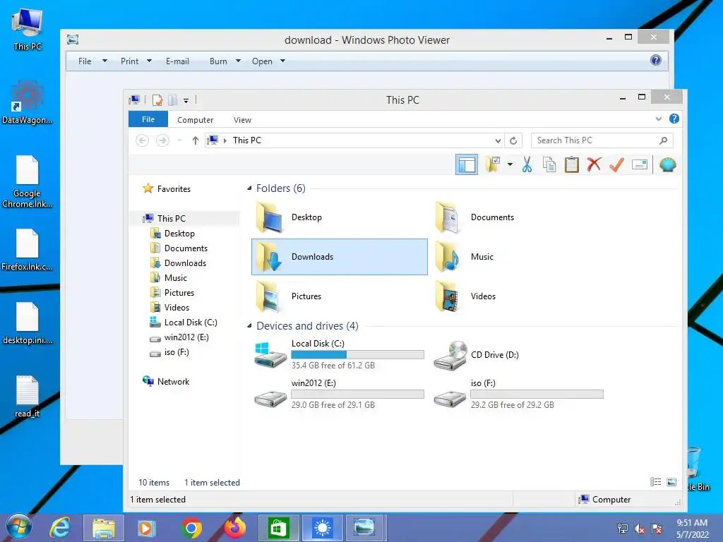Open the Computer ribbon tab
This screenshot has height=542, width=723.
click(195, 120)
